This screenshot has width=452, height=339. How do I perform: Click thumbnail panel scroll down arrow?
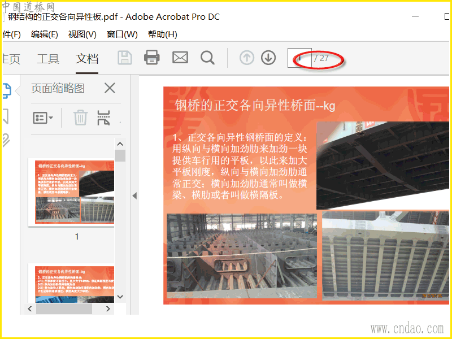[x=120, y=297]
